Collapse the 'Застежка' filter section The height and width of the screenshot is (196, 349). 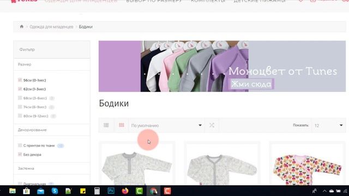52,168
